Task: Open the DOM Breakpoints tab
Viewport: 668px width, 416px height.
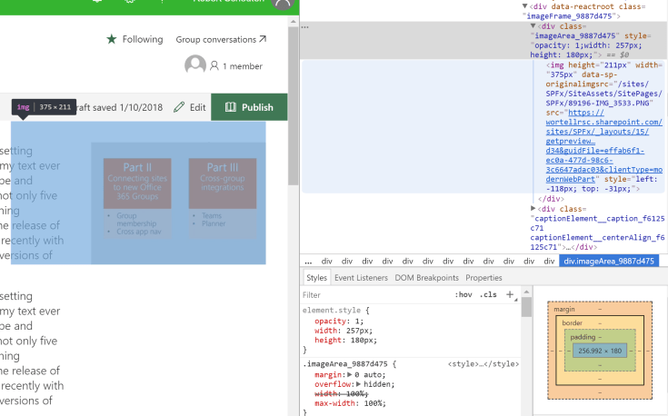Action: pyautogui.click(x=427, y=278)
